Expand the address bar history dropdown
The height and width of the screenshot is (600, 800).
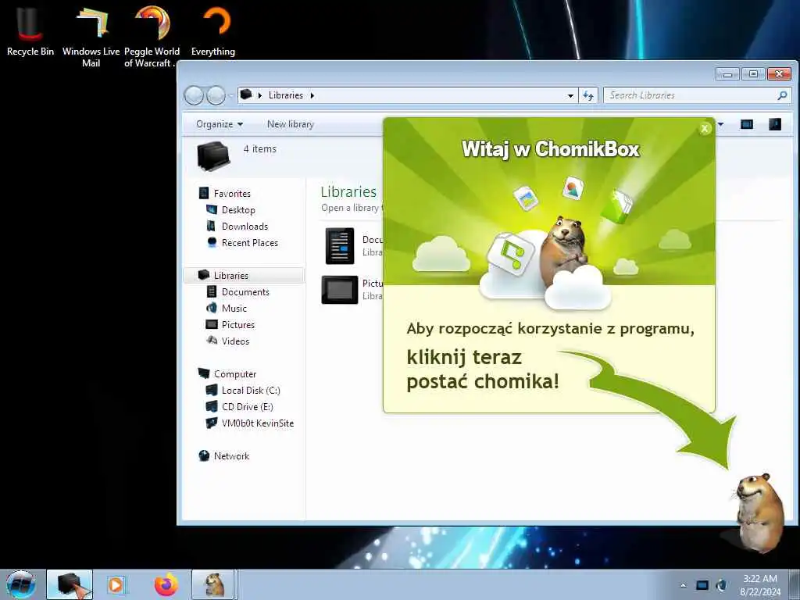coord(570,95)
